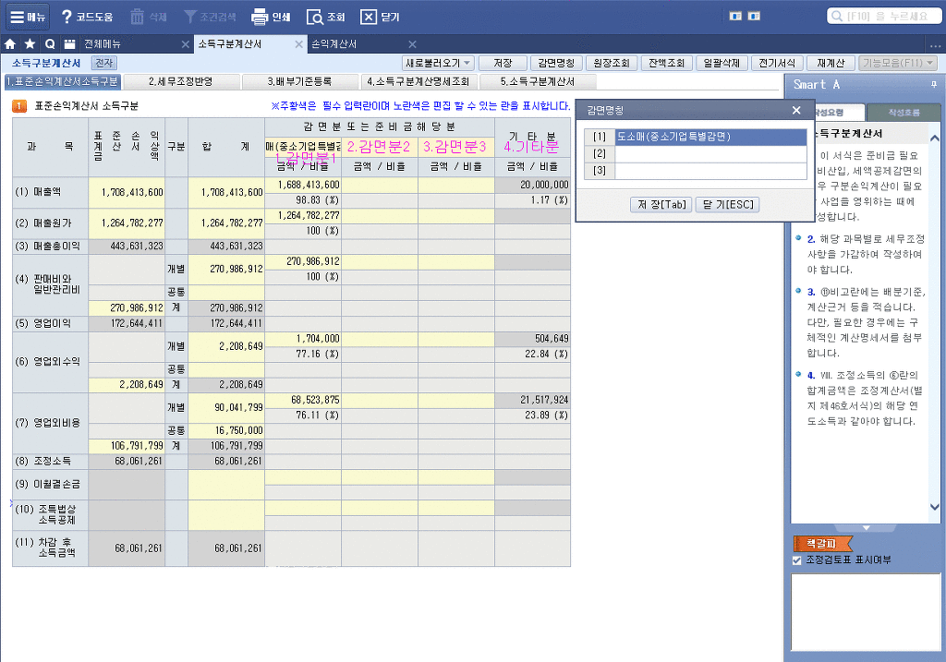946x662 pixels.
Task: Open 새로불러오기 dropdown
Action: click(x=438, y=63)
